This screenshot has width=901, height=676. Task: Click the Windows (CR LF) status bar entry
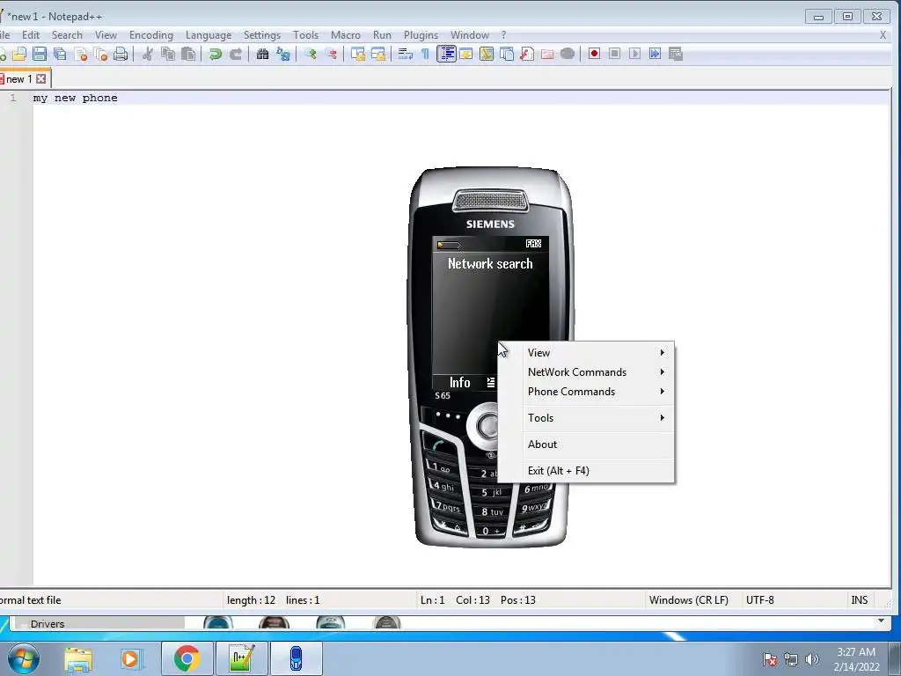(688, 600)
